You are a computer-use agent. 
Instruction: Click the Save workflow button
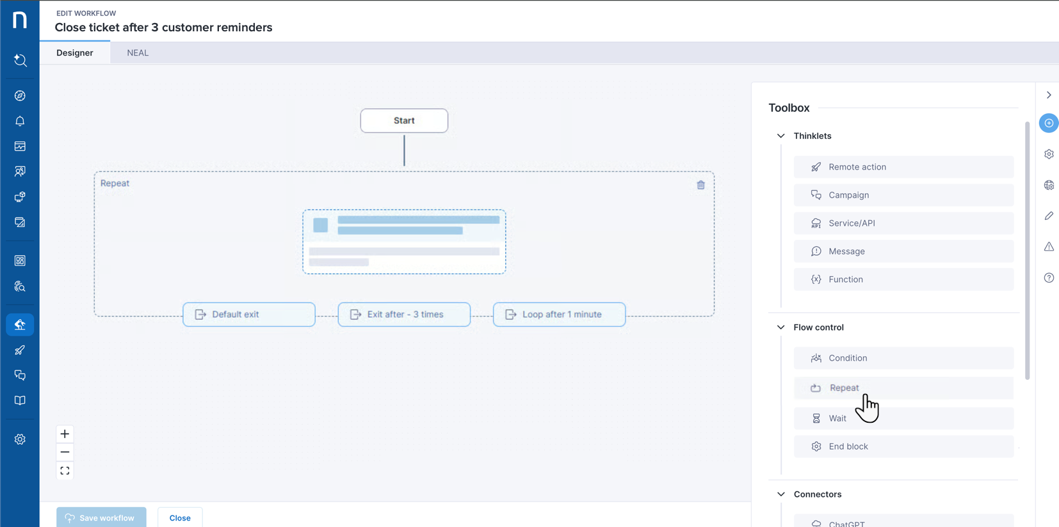(101, 517)
